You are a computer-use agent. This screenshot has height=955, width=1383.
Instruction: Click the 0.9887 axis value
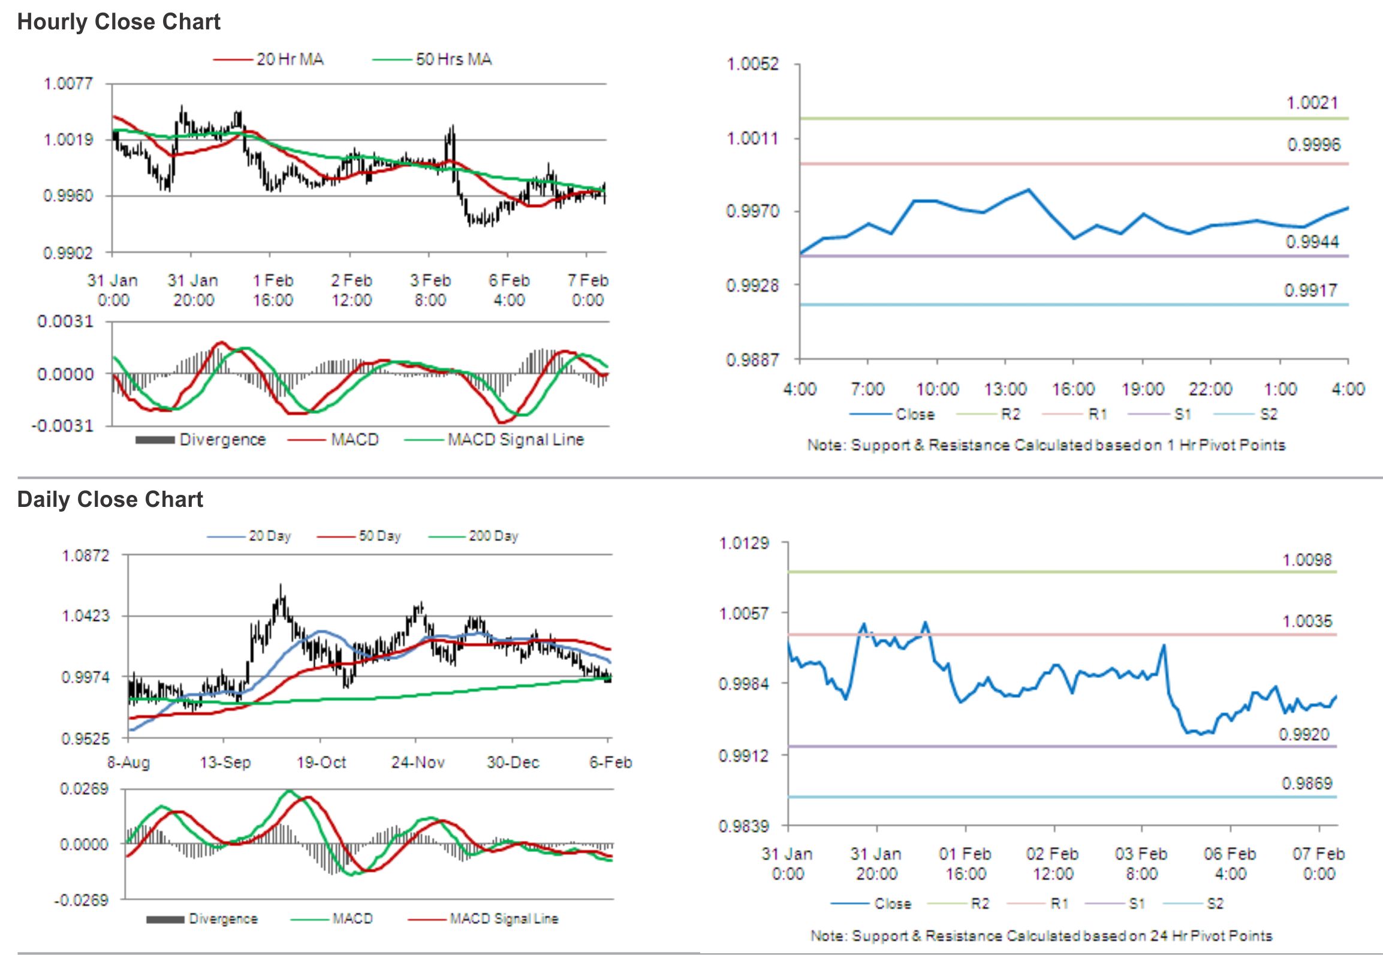(x=753, y=359)
